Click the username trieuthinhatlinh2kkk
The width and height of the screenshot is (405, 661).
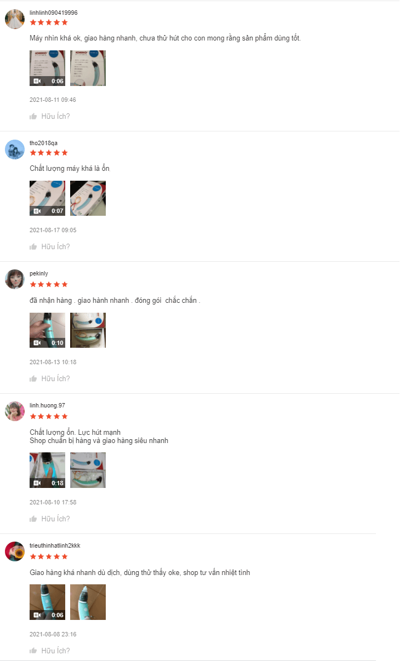click(55, 545)
